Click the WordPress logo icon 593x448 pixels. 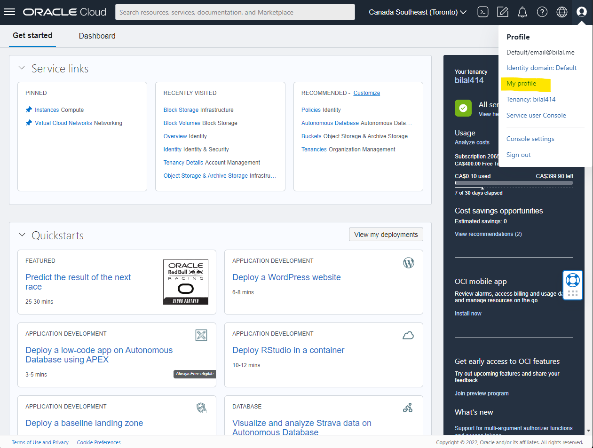(x=409, y=263)
